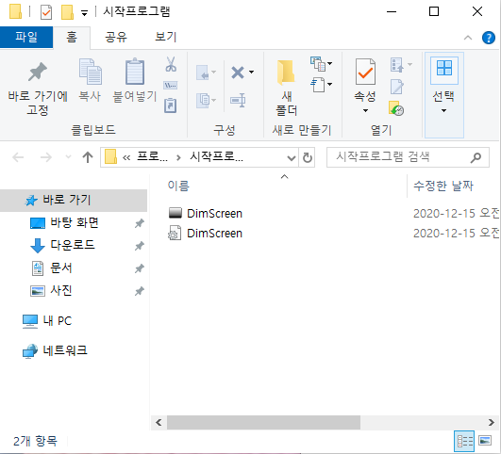Unpin 다운로드 using its pin icon
Image resolution: width=501 pixels, height=454 pixels.
click(x=139, y=246)
